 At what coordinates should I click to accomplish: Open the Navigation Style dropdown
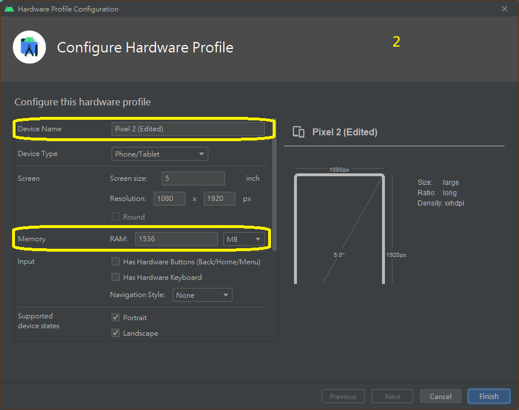(202, 295)
